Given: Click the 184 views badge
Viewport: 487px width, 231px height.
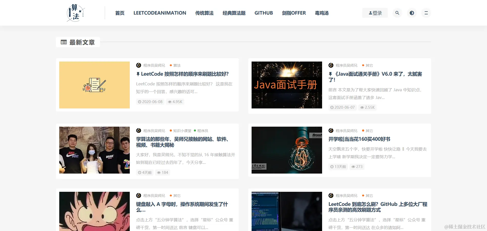Looking at the screenshot, I should (x=163, y=173).
